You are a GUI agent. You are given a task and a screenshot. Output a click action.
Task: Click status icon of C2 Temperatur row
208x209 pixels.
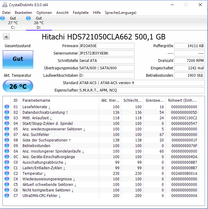[7, 174]
